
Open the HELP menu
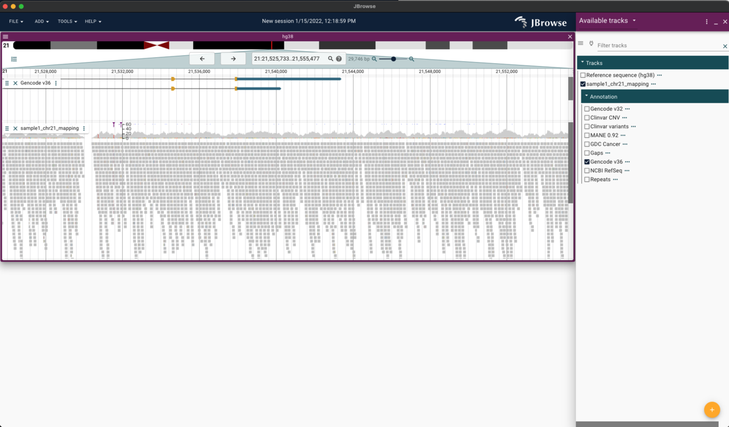[93, 21]
